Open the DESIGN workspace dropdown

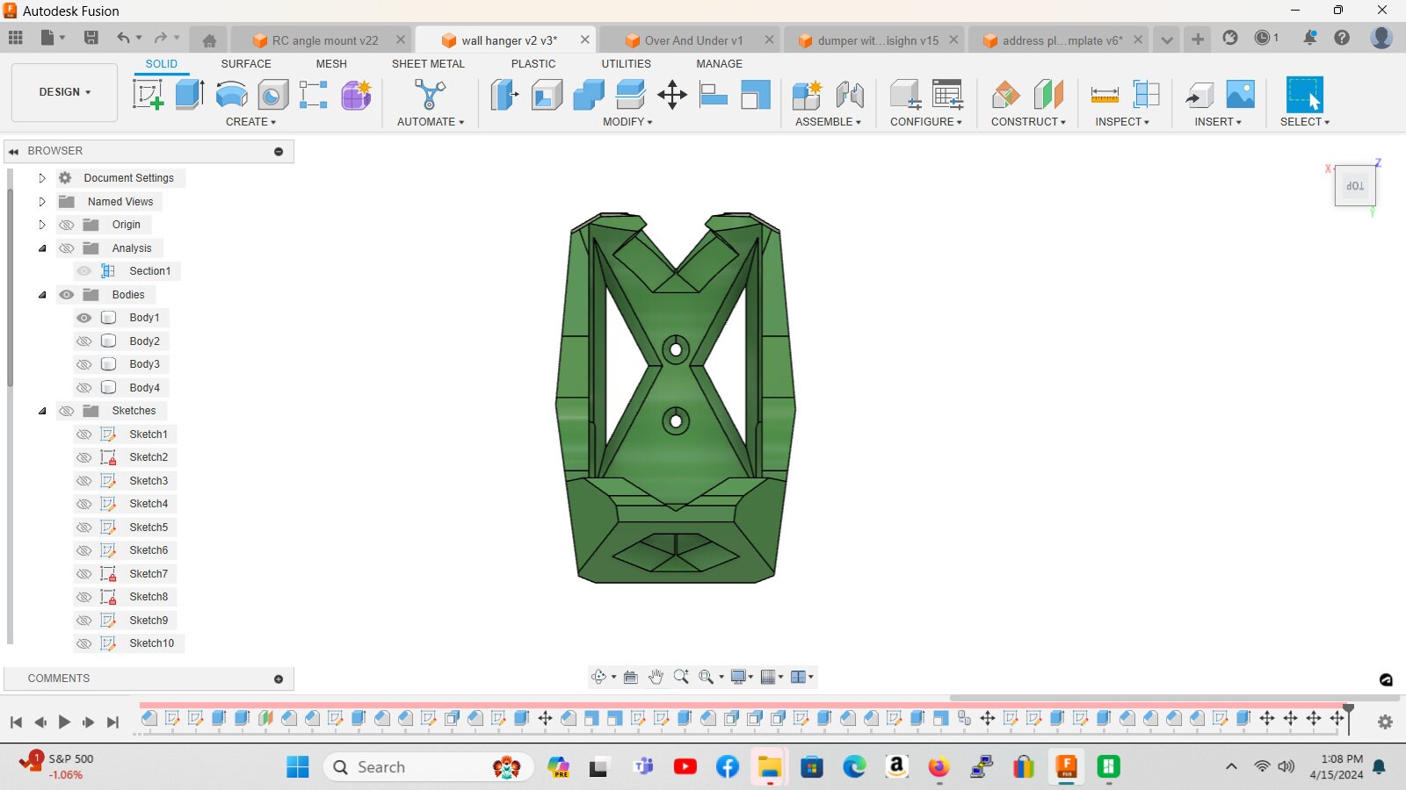(x=64, y=92)
